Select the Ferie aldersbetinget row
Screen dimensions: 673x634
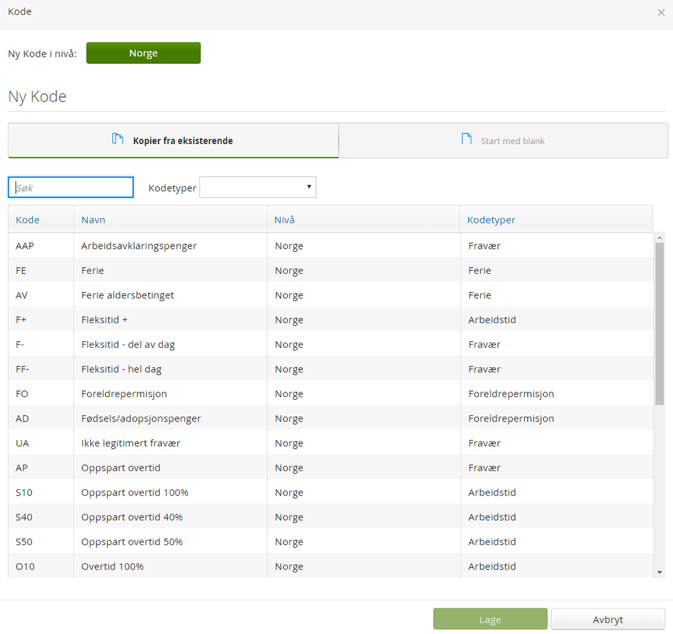pos(331,295)
